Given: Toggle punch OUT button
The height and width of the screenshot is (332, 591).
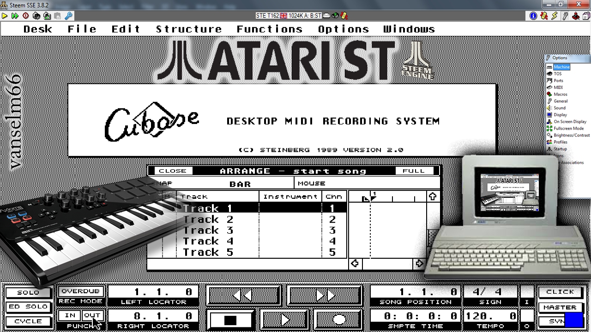Looking at the screenshot, I should [x=92, y=316].
